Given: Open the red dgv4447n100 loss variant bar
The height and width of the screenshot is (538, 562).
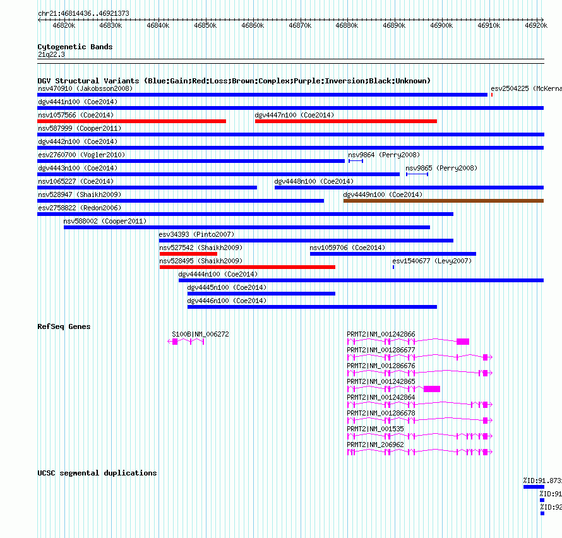Looking at the screenshot, I should tap(346, 121).
